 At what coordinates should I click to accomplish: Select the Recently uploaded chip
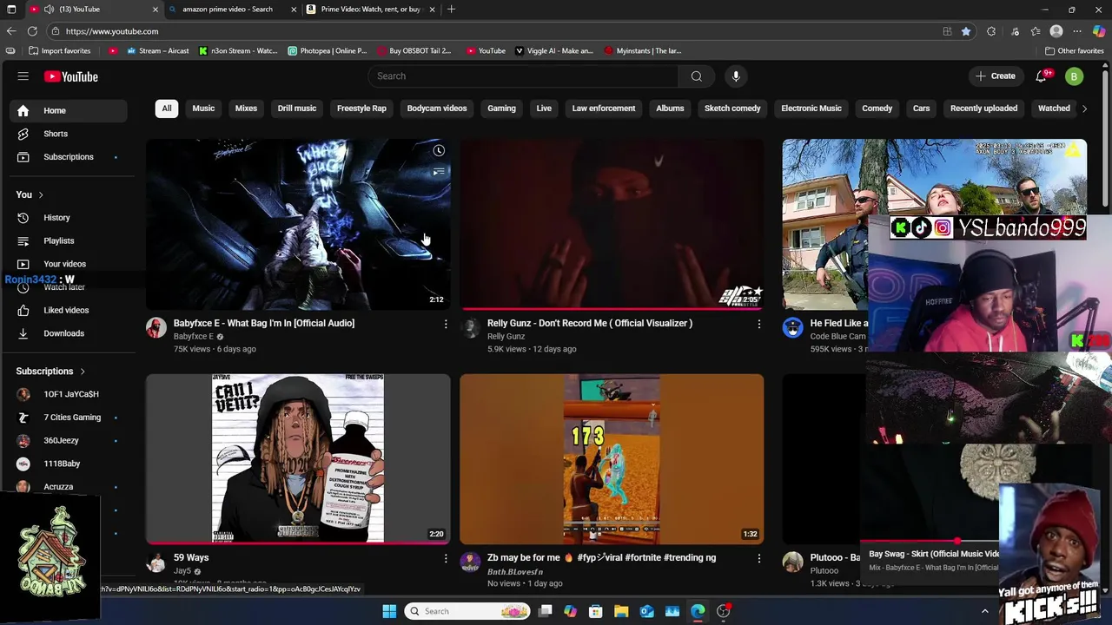tap(983, 109)
